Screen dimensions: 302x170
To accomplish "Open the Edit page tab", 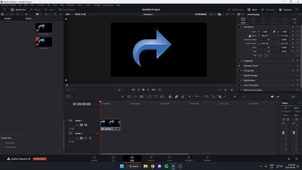I will coord(132,159).
